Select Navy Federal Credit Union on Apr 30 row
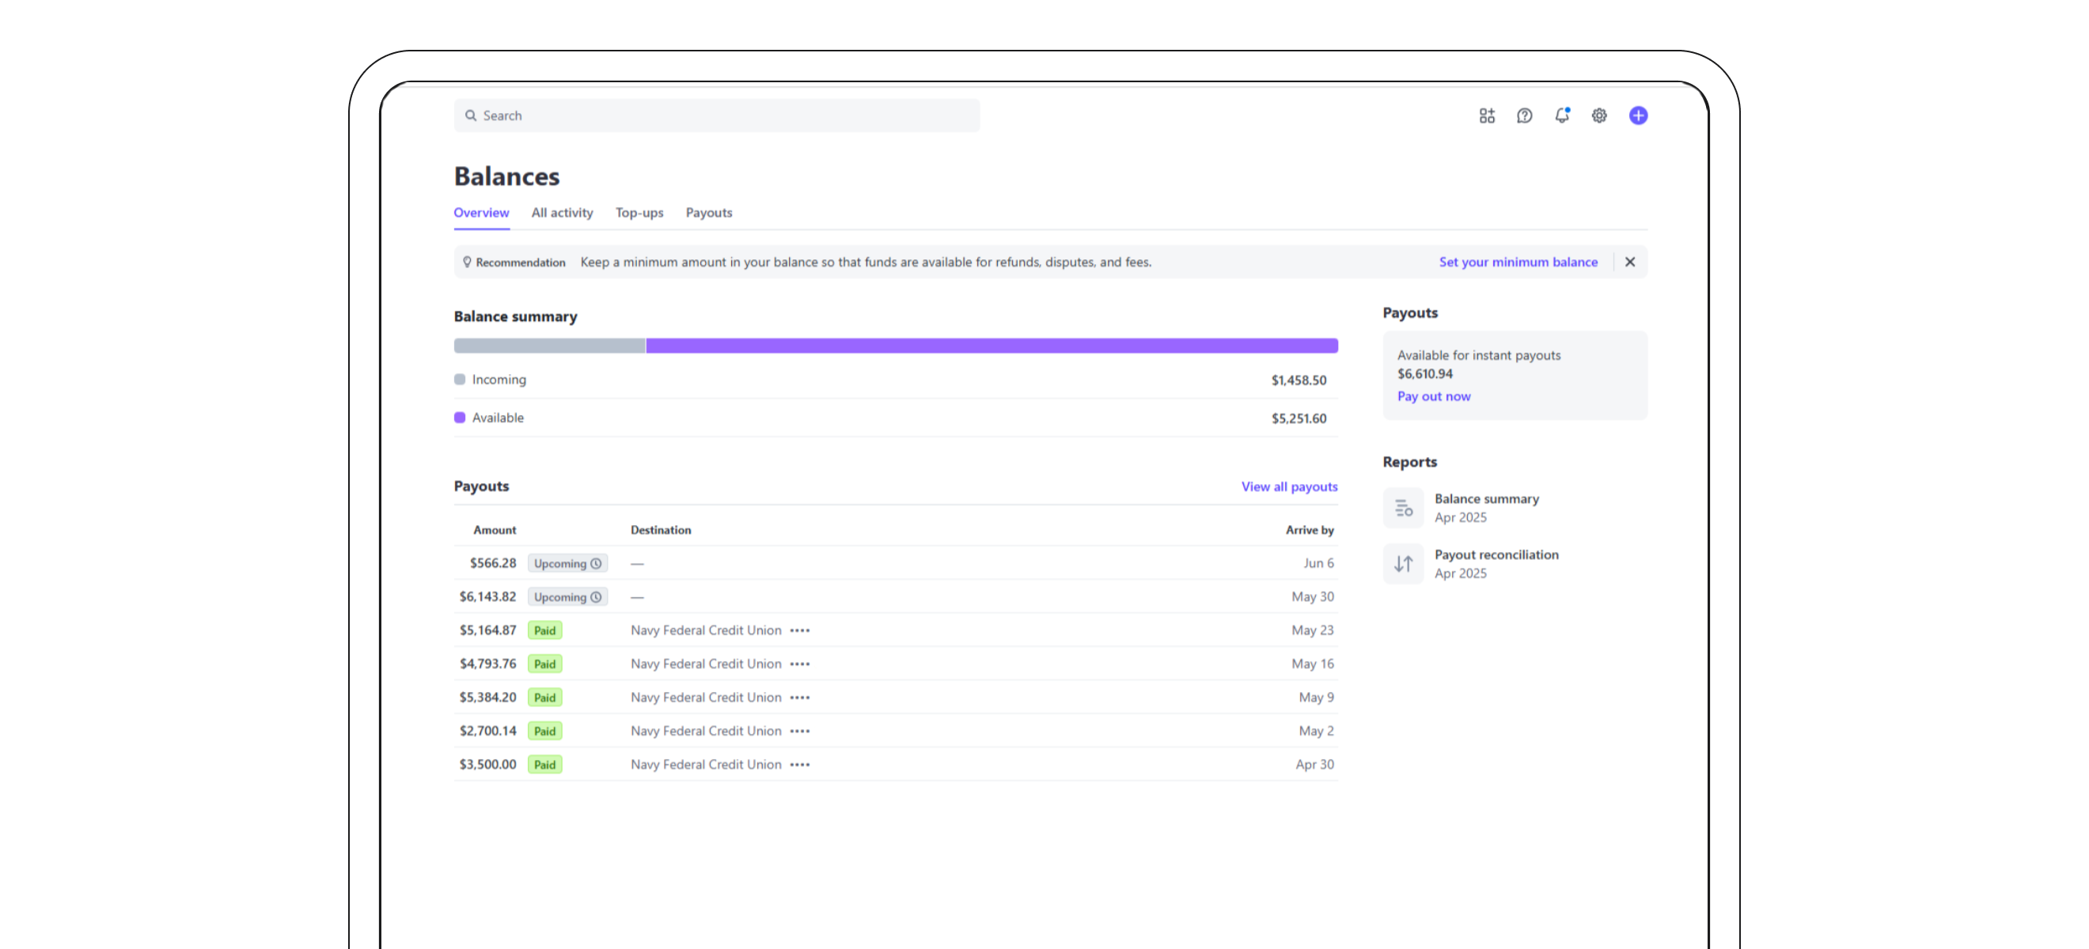Viewport: 2089px width, 949px height. [706, 765]
